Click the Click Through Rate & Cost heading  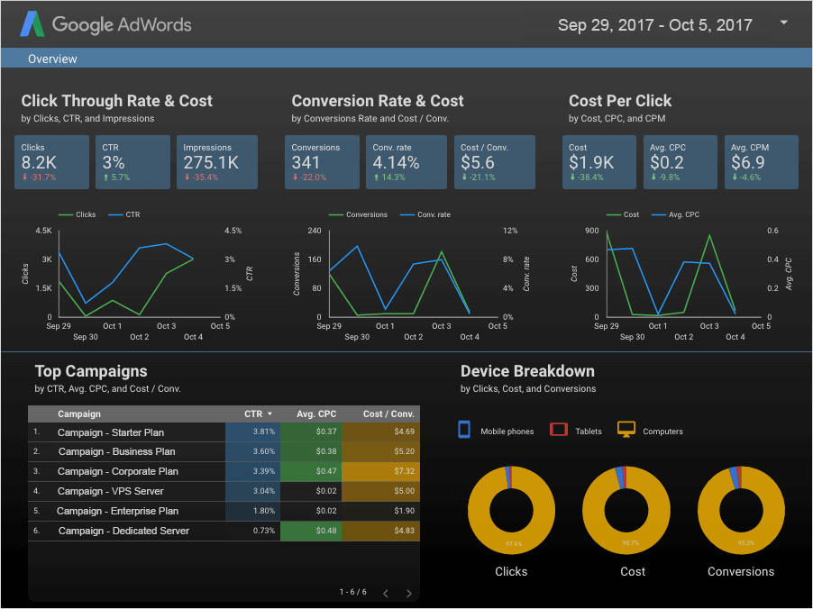[116, 101]
